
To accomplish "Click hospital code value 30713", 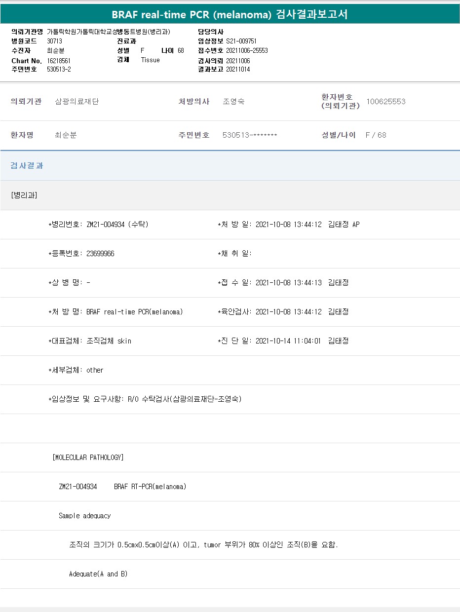I will (54, 41).
